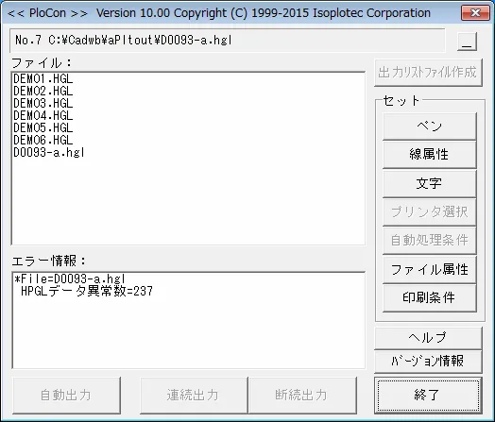The image size is (495, 422).
Task: Click the grayed プリンタ選択 button
Action: pyautogui.click(x=429, y=212)
